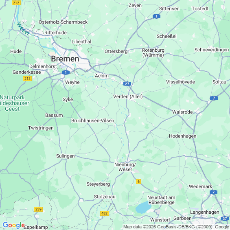Select the Sulingen town label
Image resolution: width=230 pixels, height=230 pixels.
click(x=66, y=156)
